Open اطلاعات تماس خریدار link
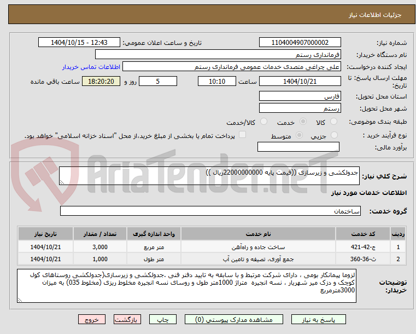The height and width of the screenshot is (334, 416). click(x=91, y=67)
